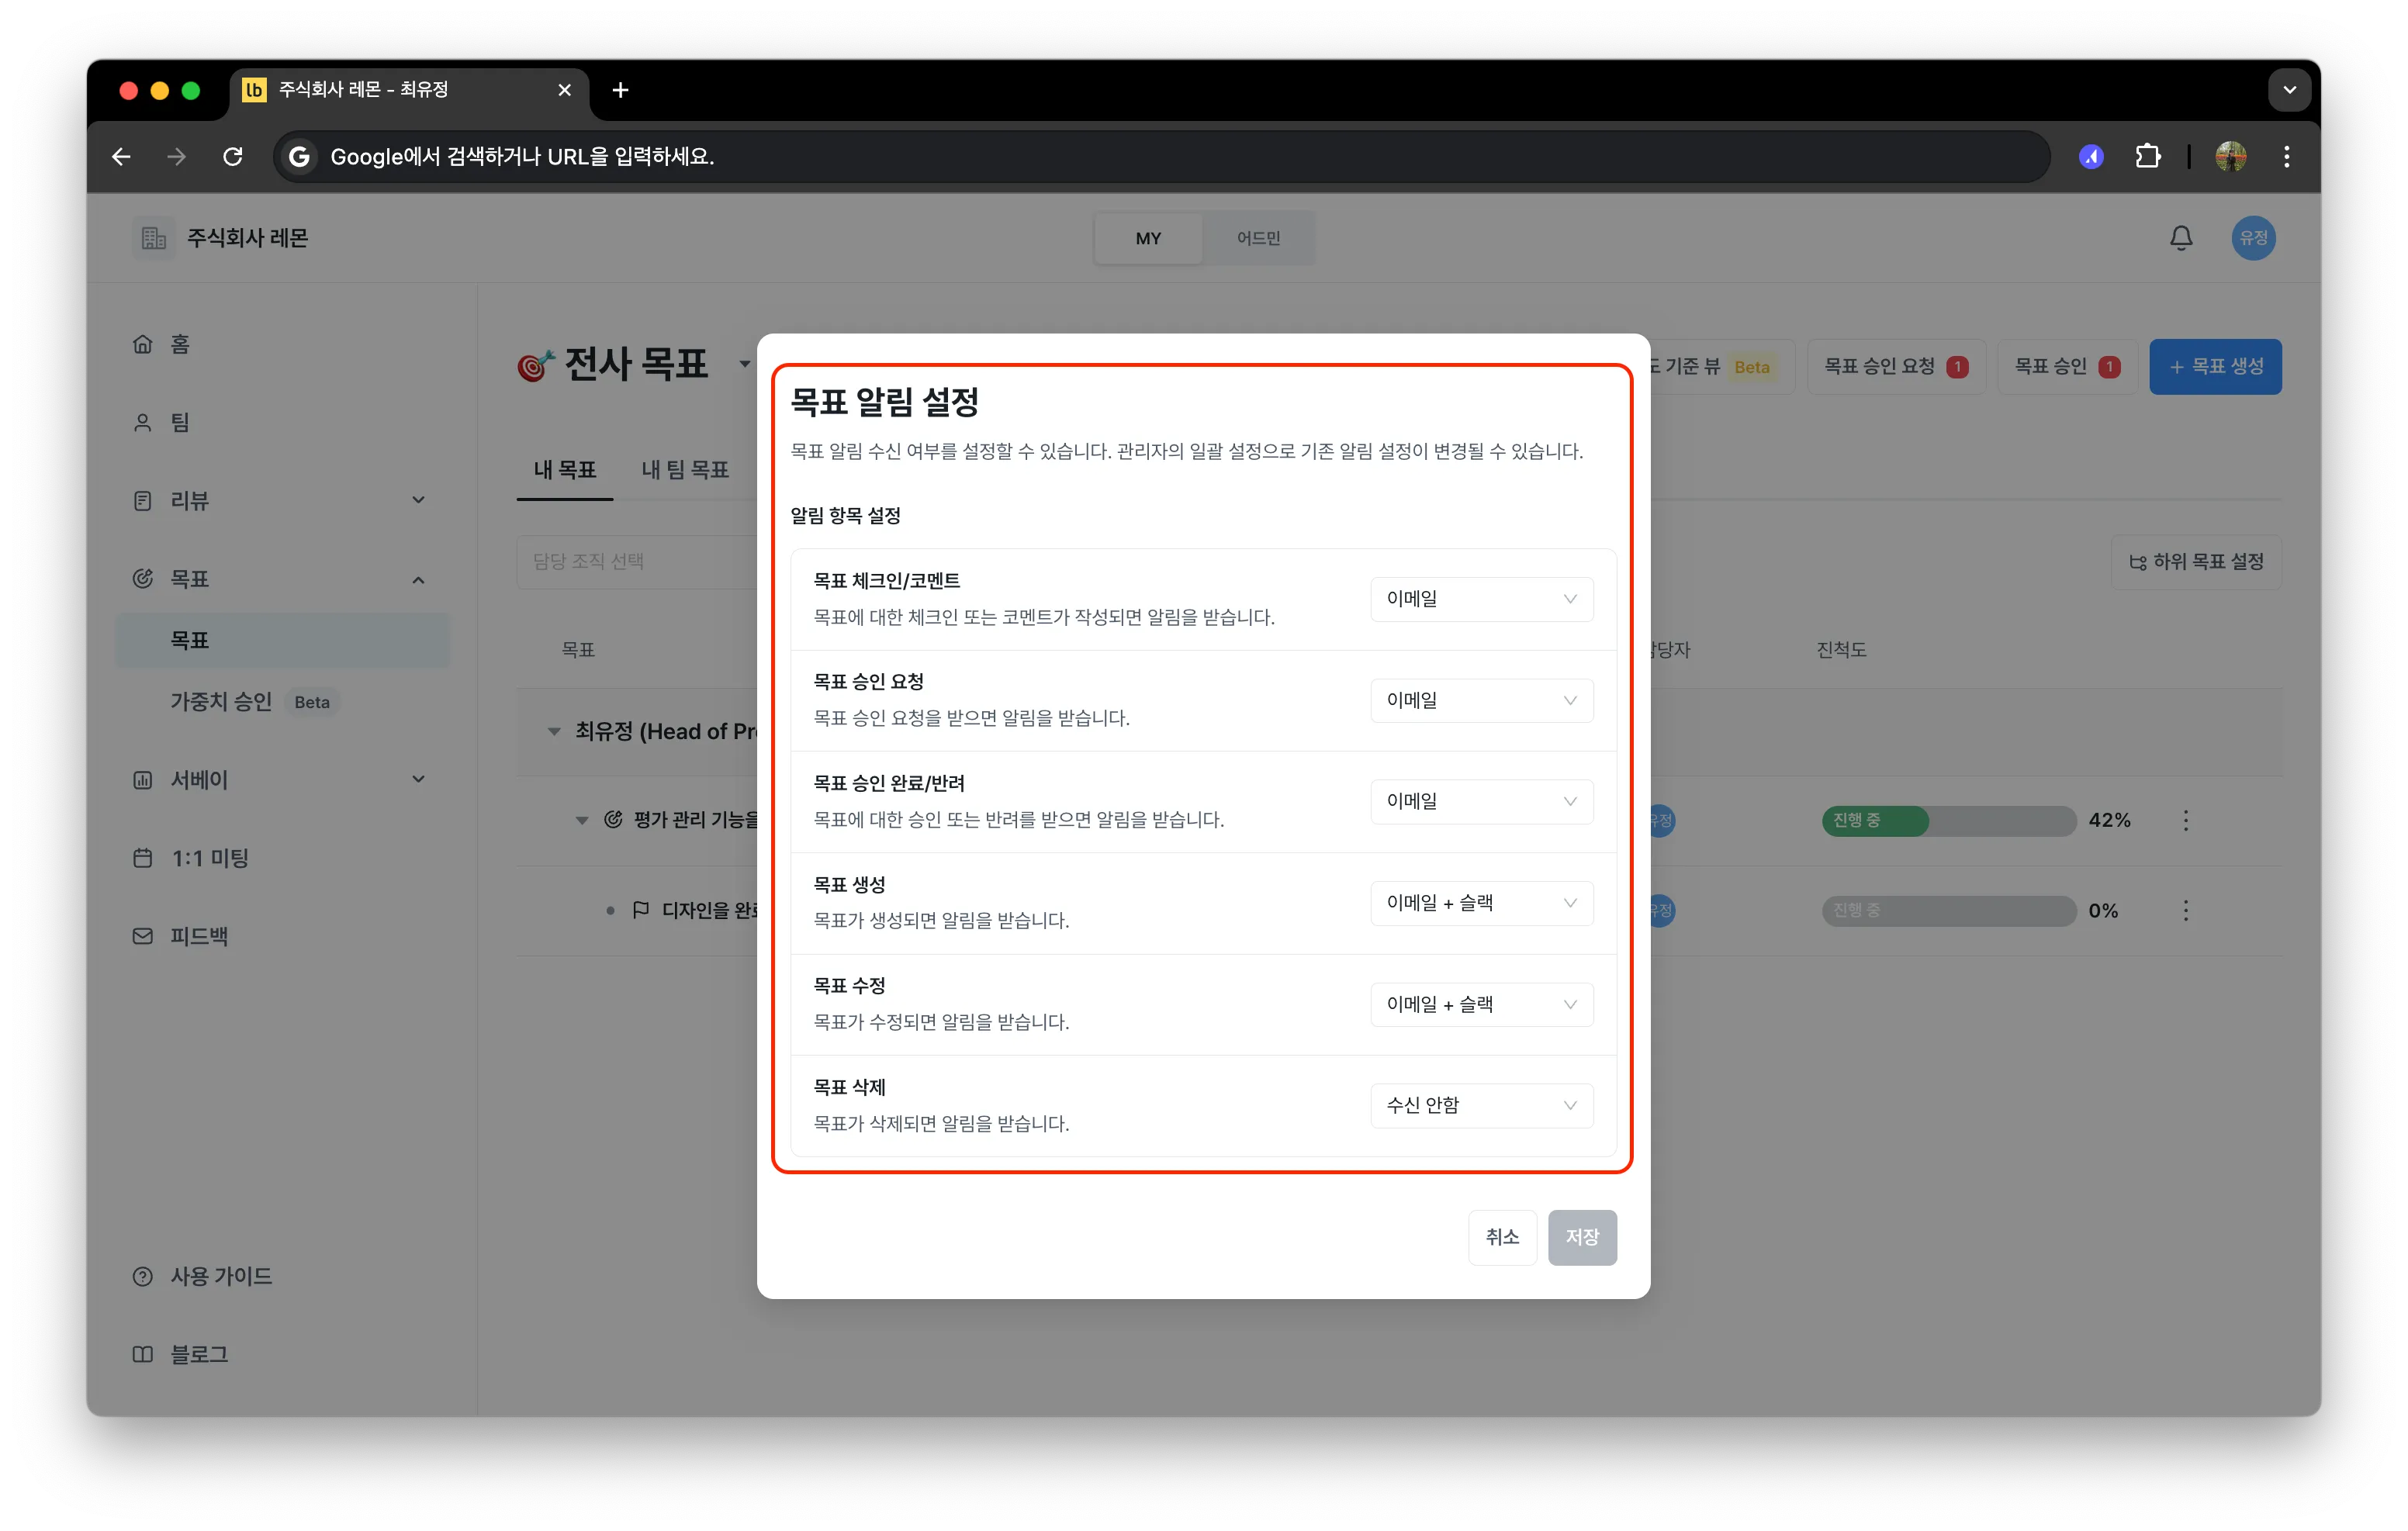Open the browser extensions puzzle icon
This screenshot has height=1531, width=2408.
coord(2147,156)
